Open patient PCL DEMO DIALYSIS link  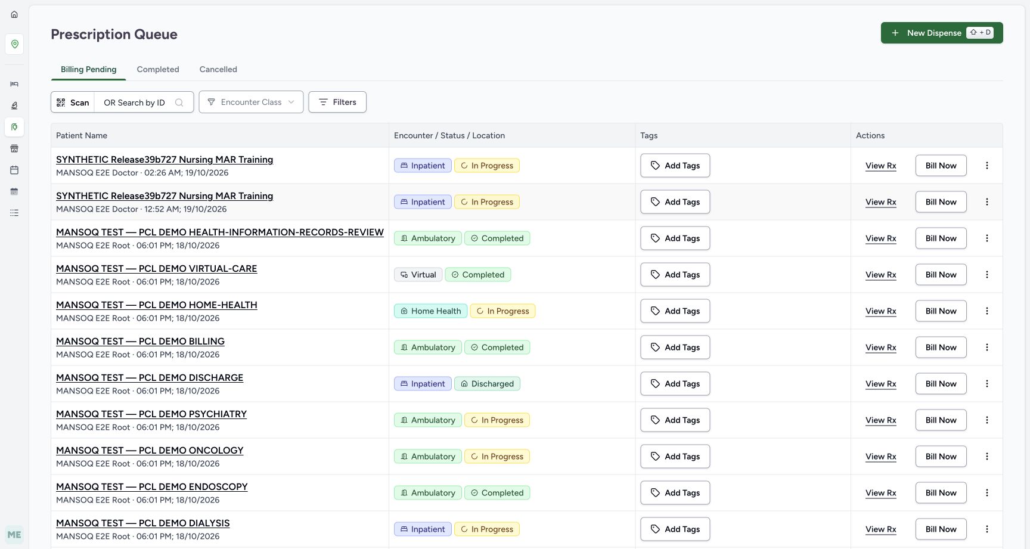pos(143,523)
